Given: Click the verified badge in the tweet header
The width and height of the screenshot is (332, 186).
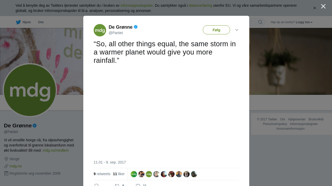Looking at the screenshot, I should tap(136, 27).
